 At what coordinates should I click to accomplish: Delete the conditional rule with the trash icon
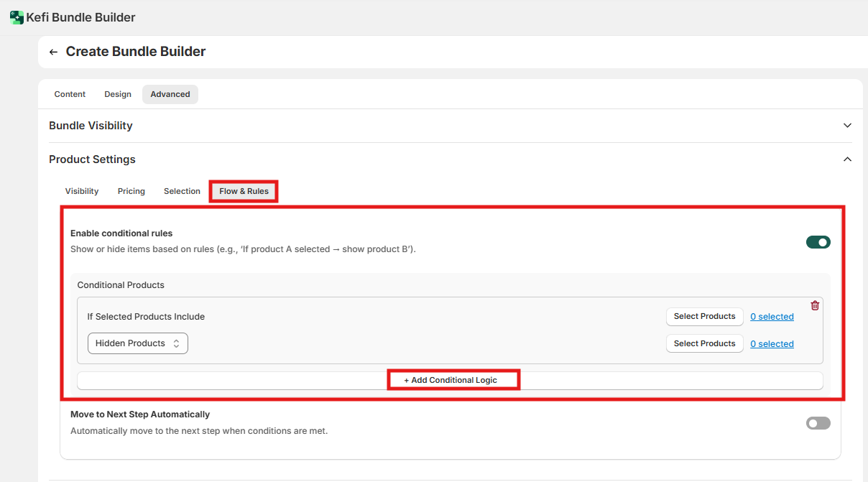click(815, 305)
